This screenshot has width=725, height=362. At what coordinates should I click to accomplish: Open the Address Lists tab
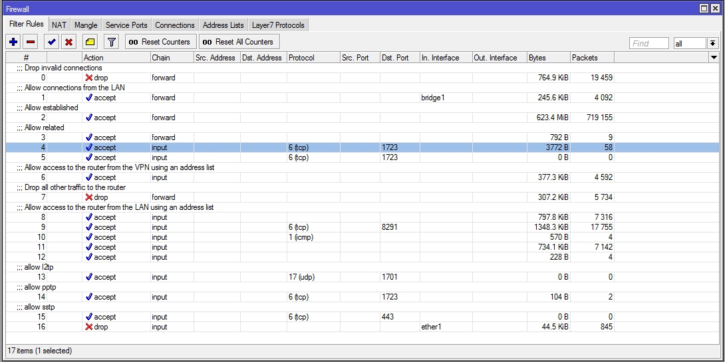(223, 25)
